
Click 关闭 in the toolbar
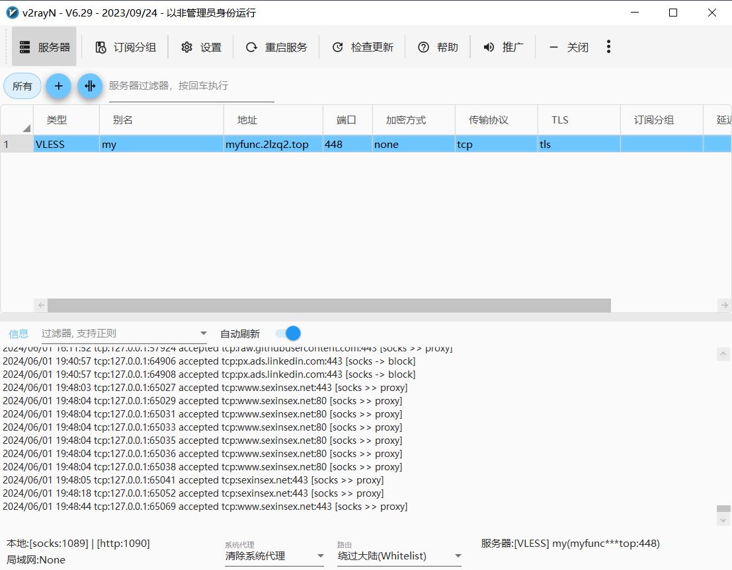point(569,47)
